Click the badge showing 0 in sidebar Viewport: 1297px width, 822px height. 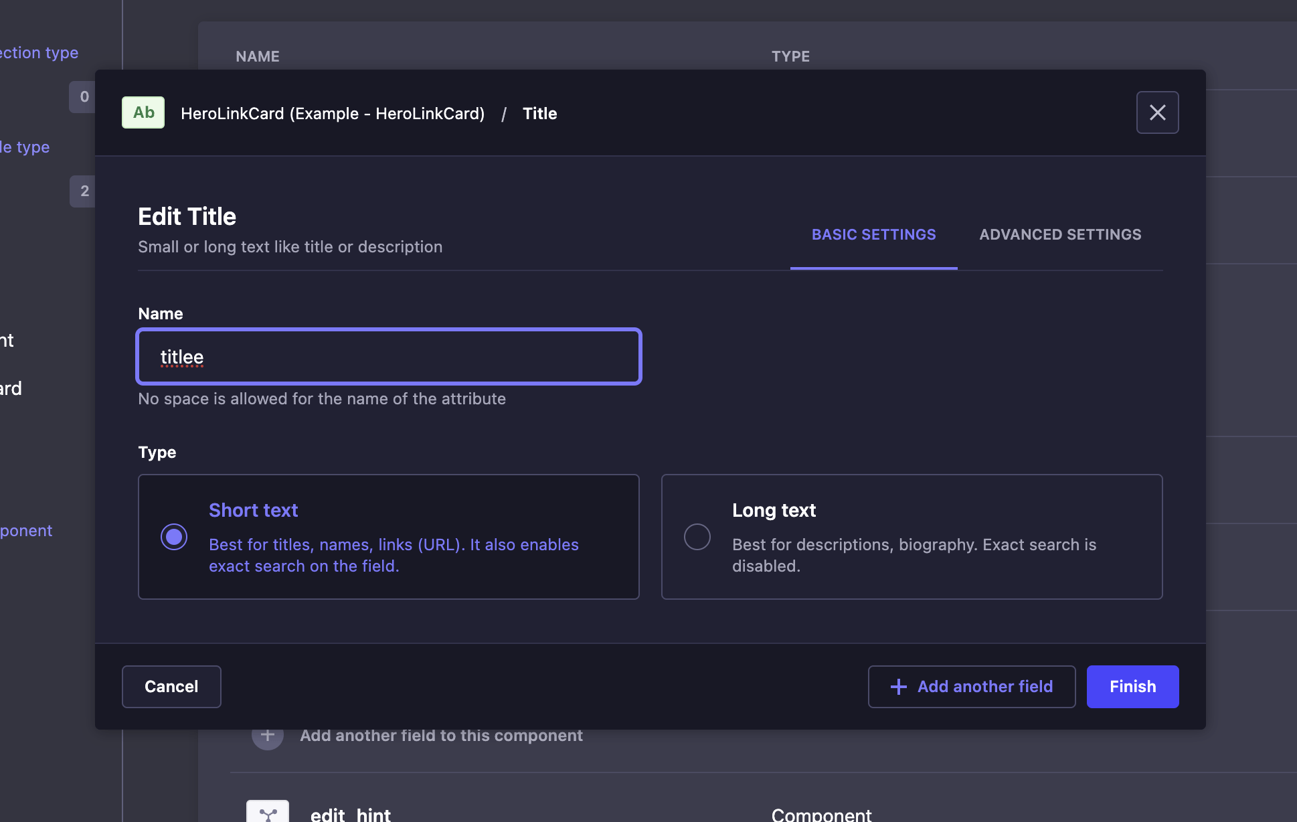(84, 97)
